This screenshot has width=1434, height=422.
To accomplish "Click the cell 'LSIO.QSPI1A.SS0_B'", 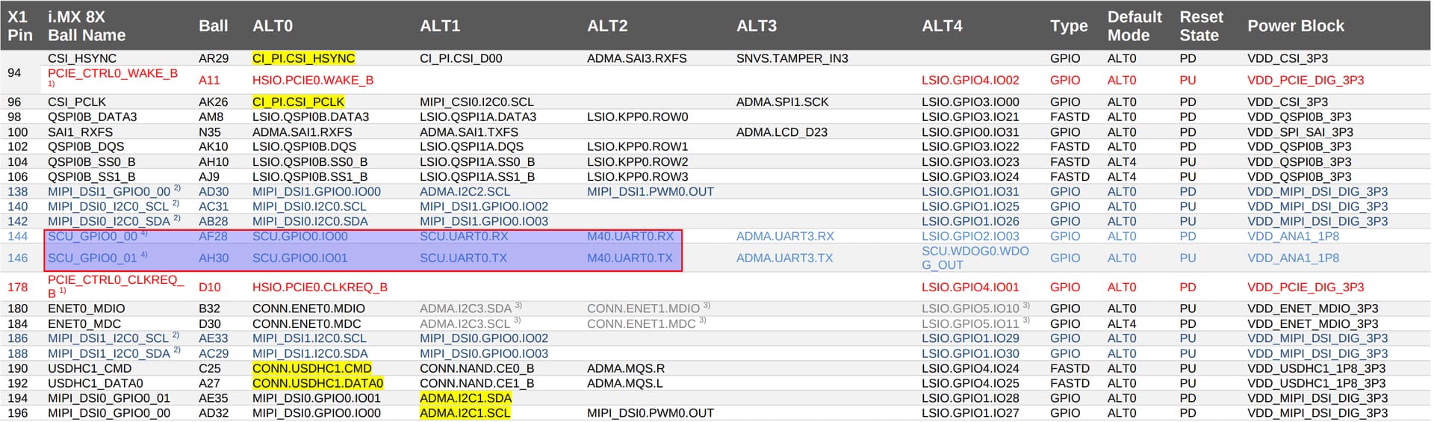I will click(477, 161).
